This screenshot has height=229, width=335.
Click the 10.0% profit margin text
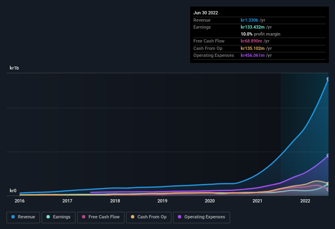click(260, 34)
